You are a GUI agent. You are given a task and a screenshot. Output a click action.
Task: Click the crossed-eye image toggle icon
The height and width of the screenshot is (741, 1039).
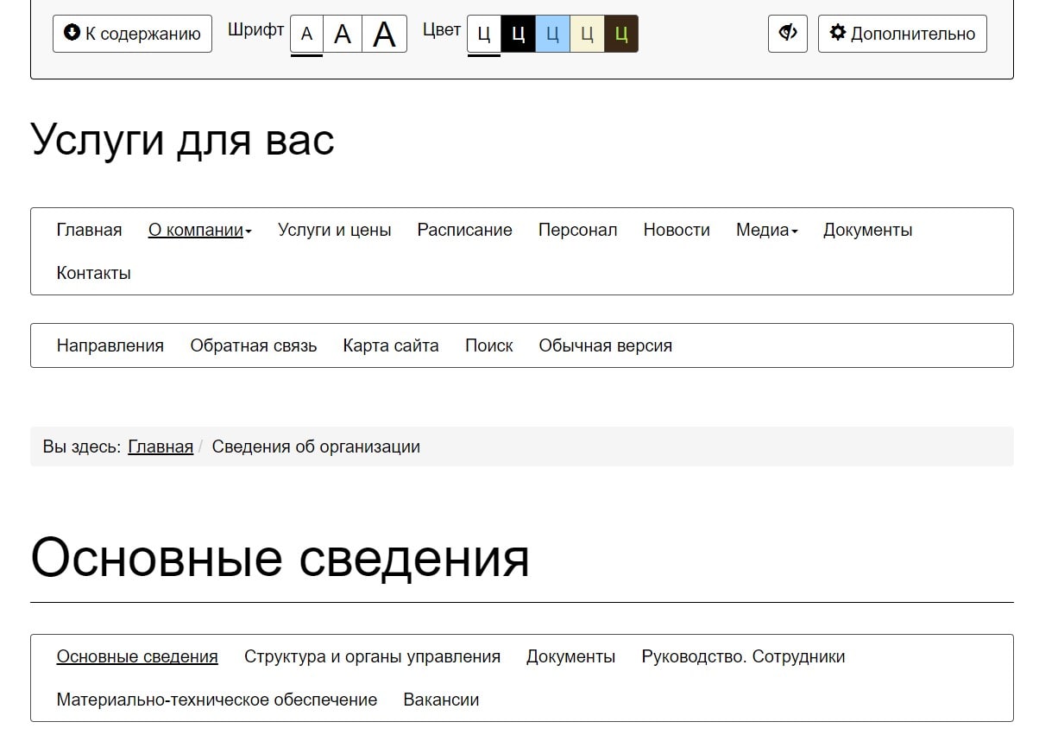pyautogui.click(x=787, y=34)
